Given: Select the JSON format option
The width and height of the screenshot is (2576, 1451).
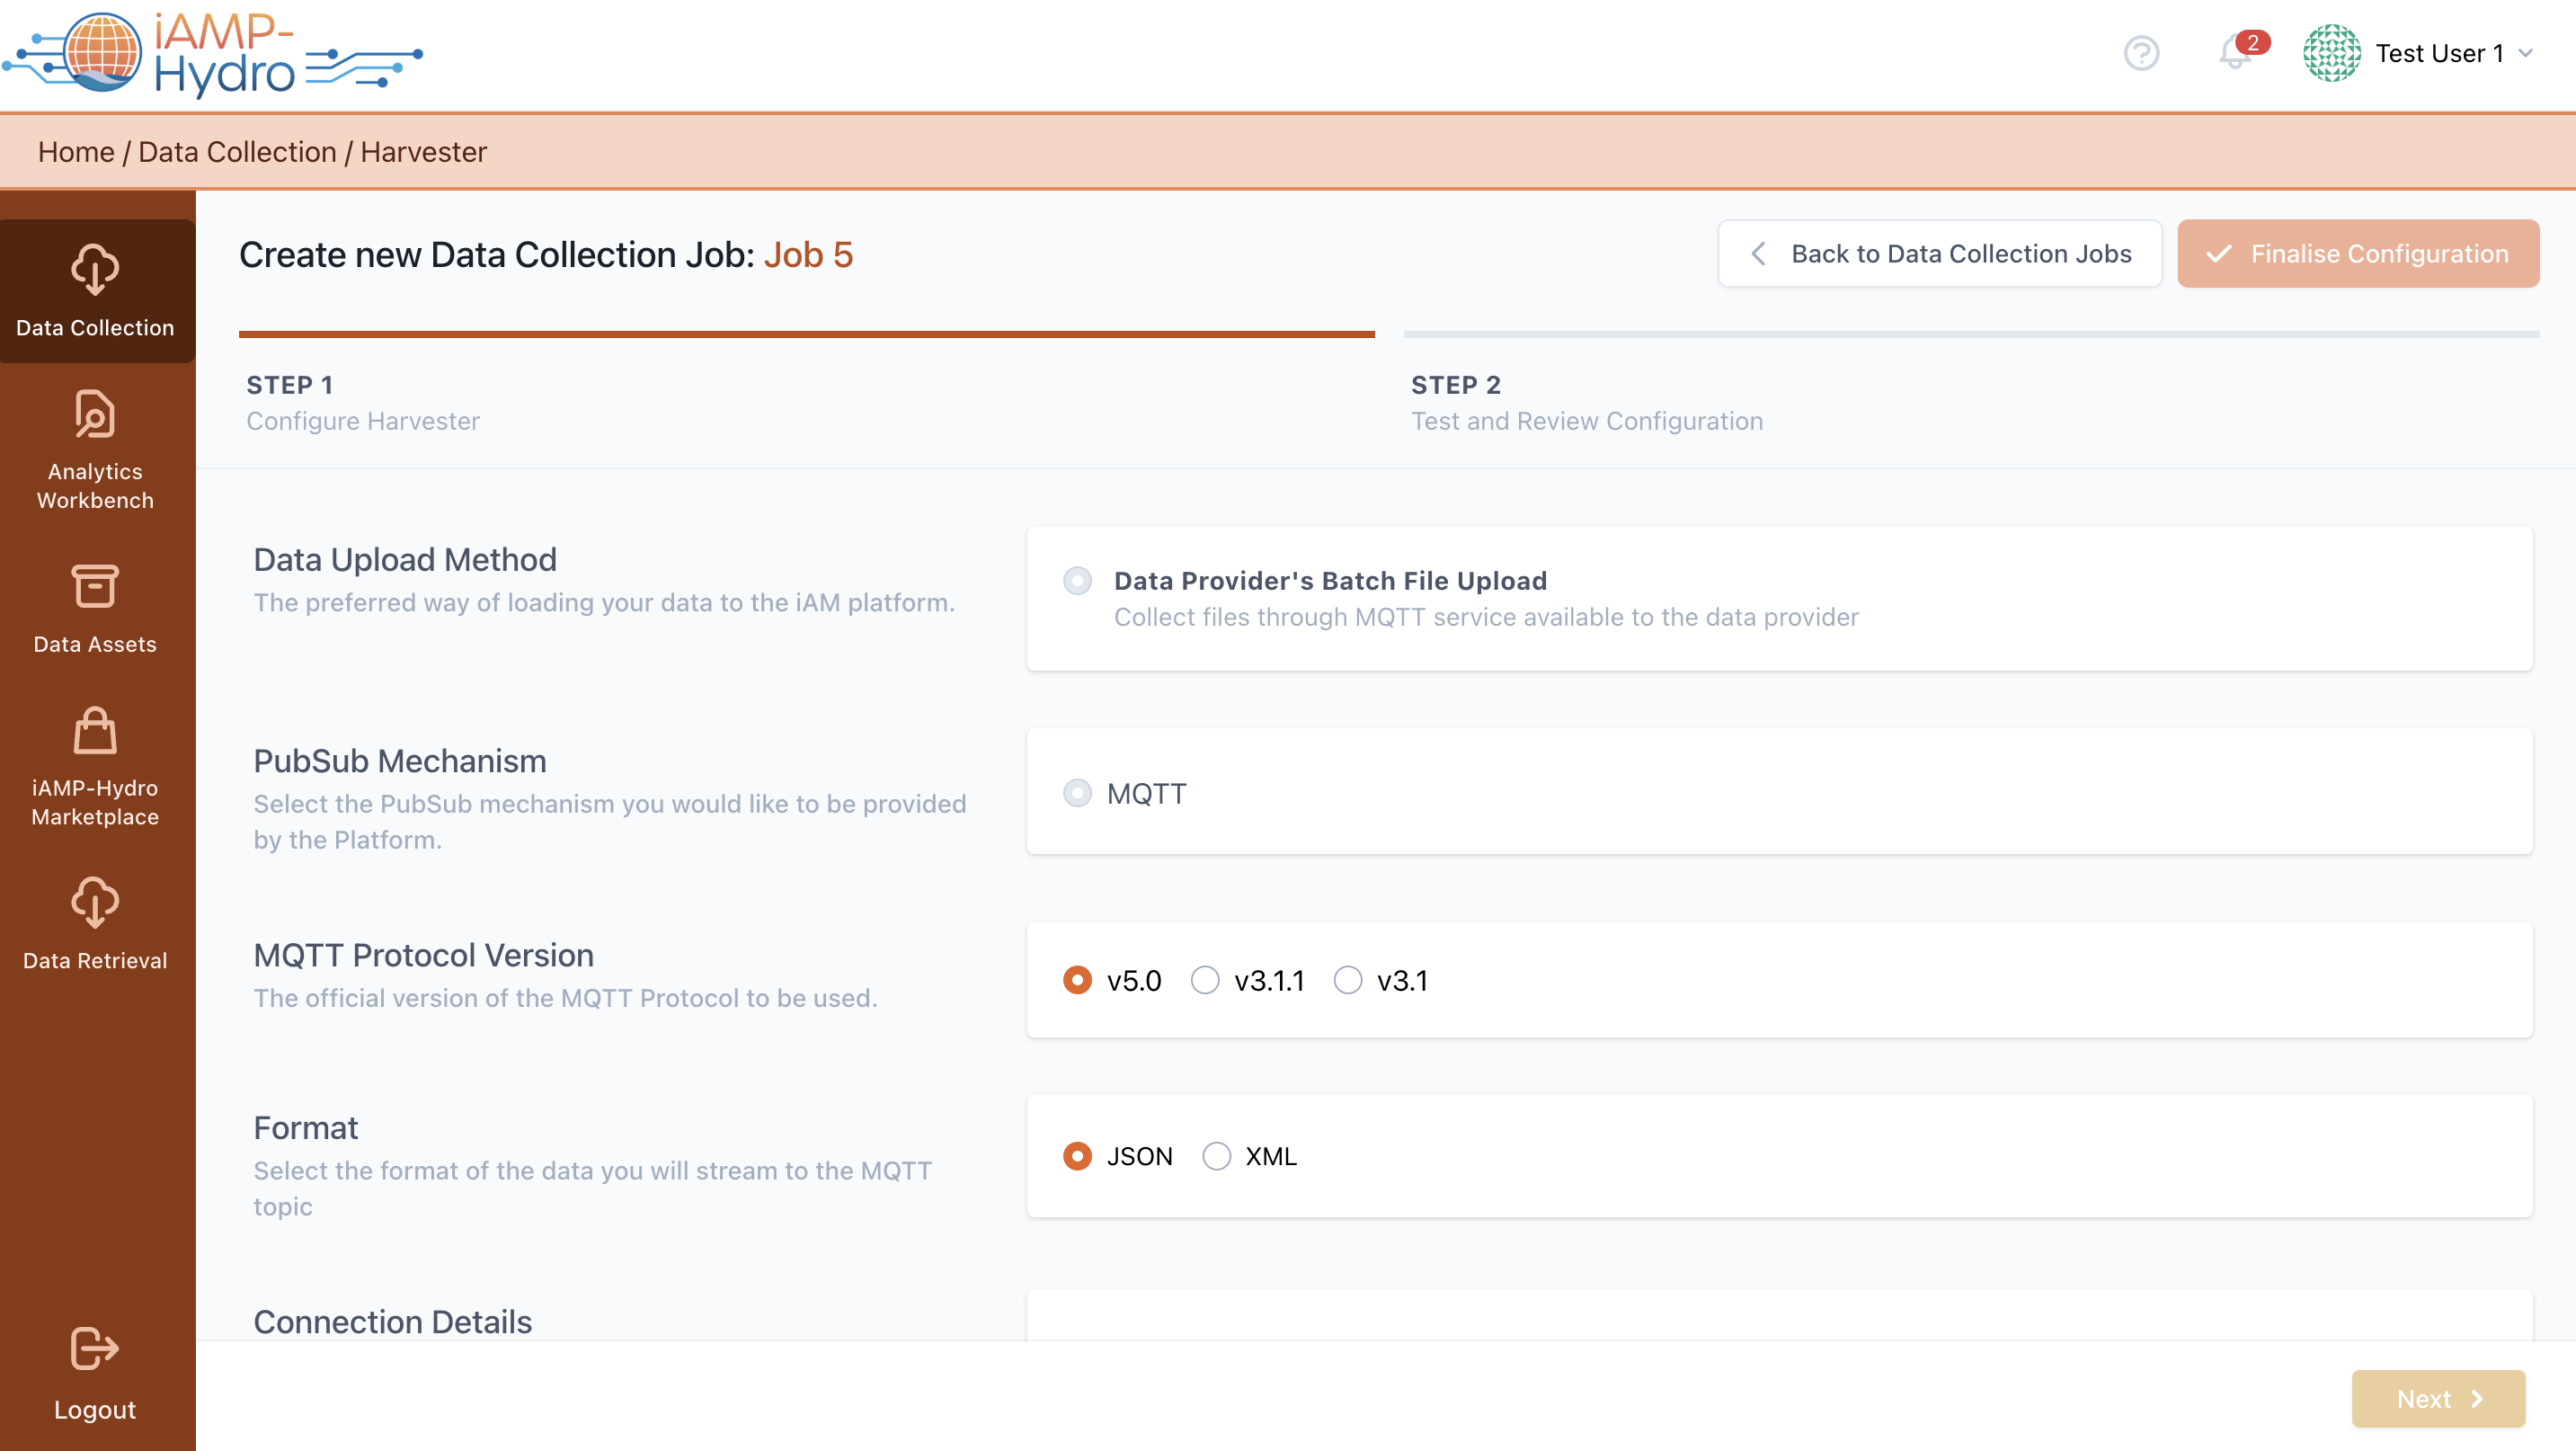Looking at the screenshot, I should (1077, 1156).
